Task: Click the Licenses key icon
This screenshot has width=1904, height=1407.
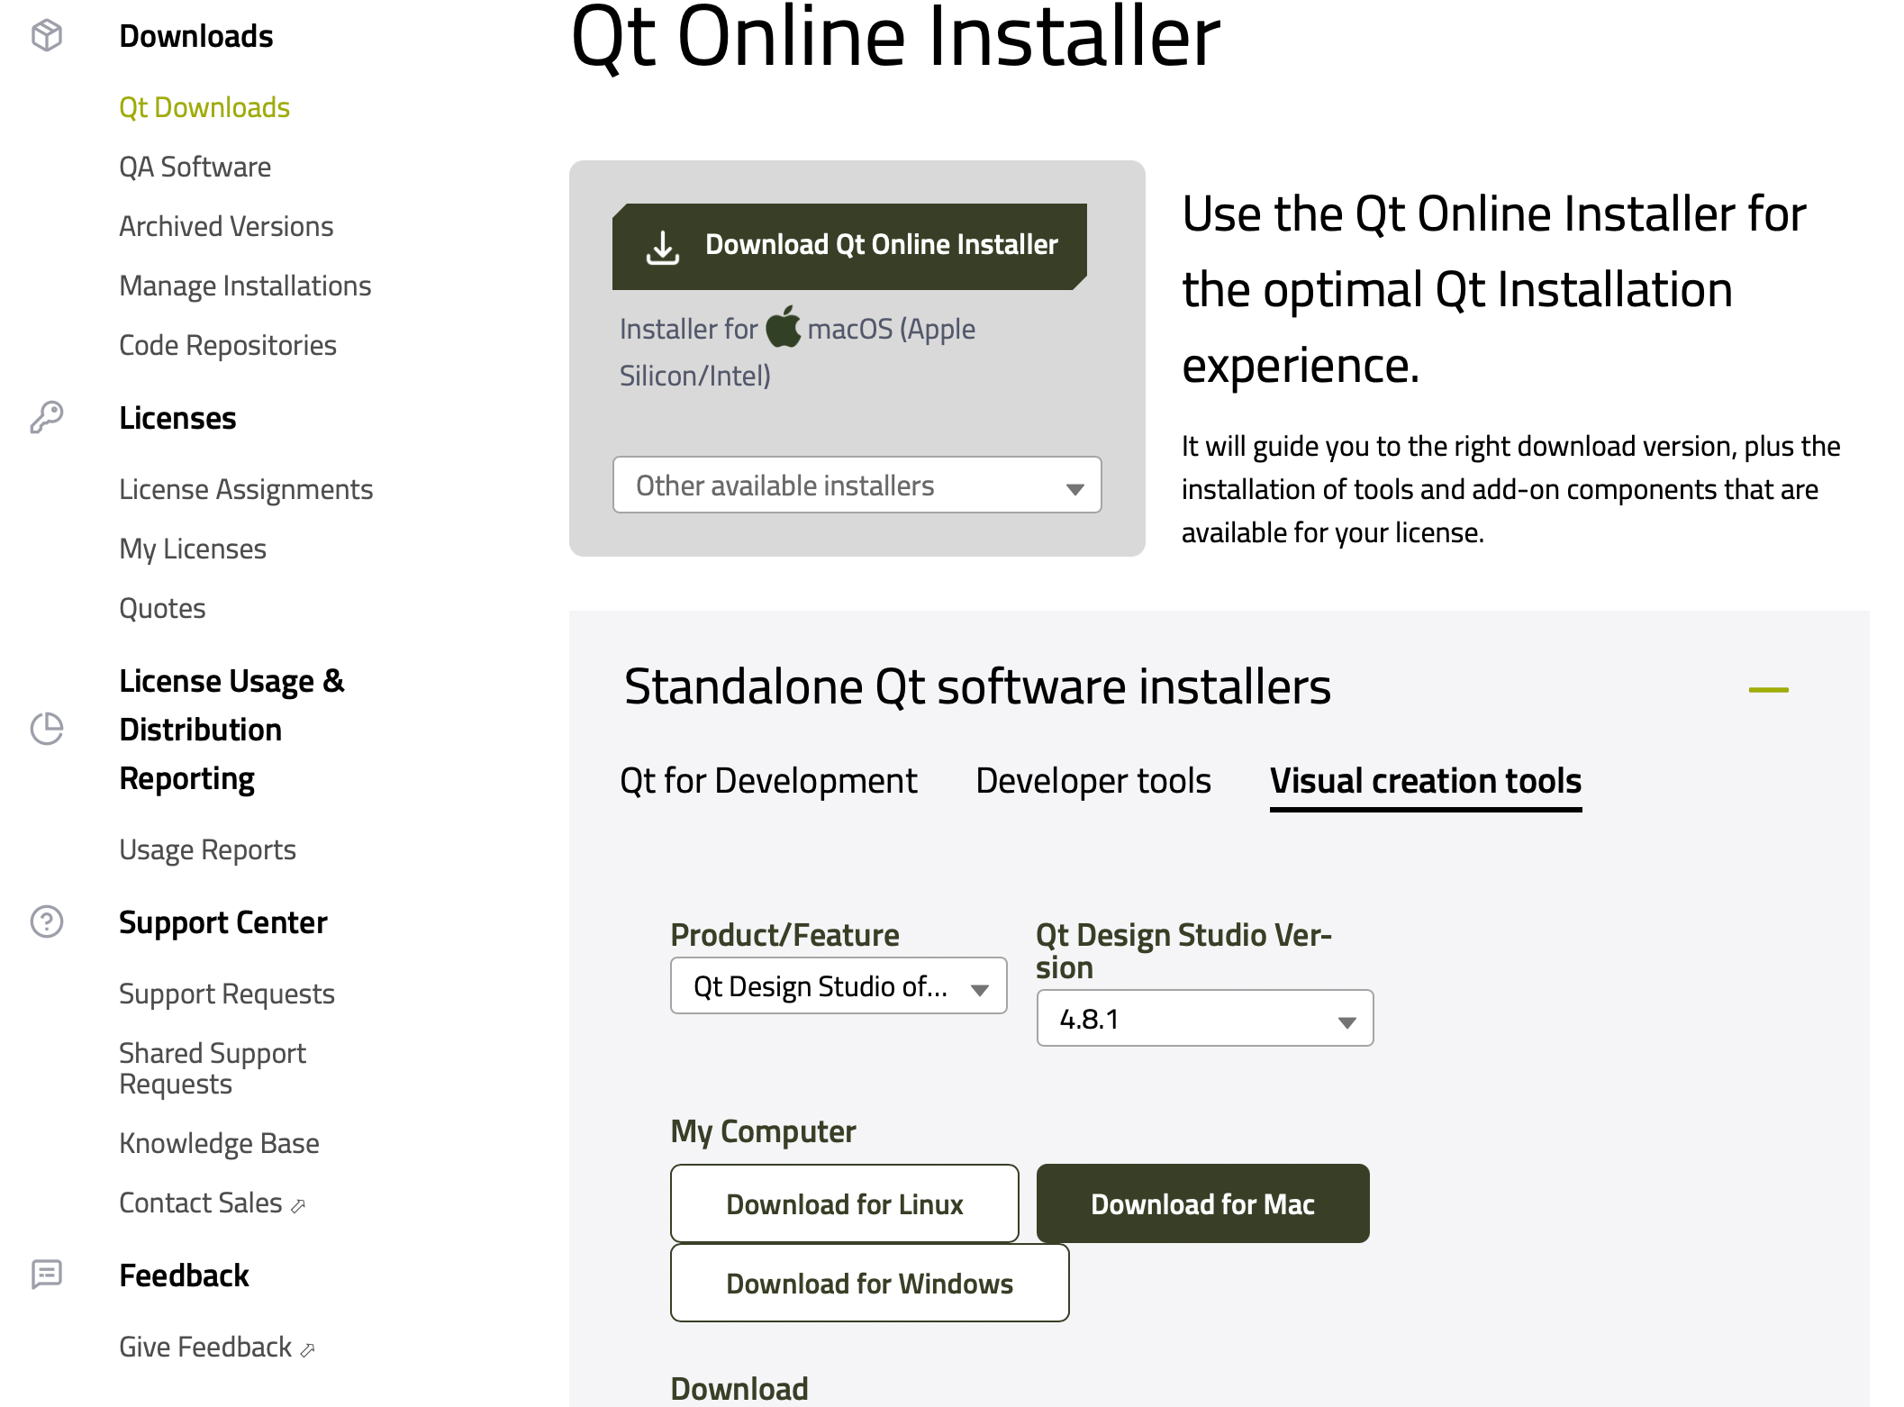Action: click(x=47, y=417)
